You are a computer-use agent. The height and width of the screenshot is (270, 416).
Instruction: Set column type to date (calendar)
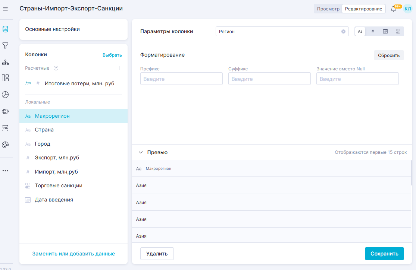[x=385, y=32]
